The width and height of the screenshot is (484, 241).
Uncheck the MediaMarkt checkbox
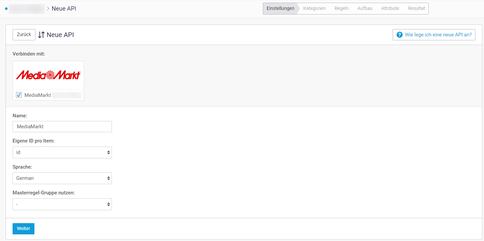[x=19, y=95]
